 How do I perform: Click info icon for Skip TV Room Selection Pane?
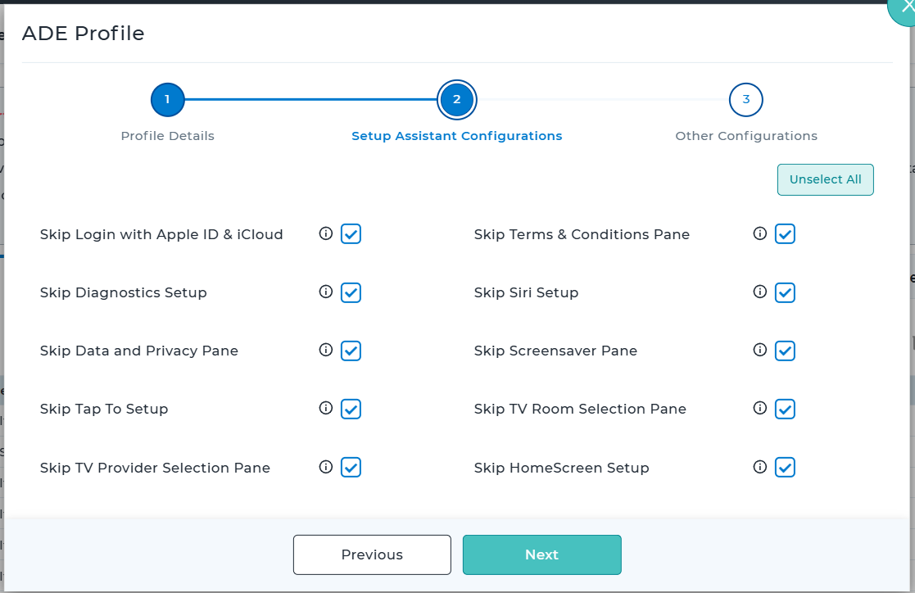759,409
